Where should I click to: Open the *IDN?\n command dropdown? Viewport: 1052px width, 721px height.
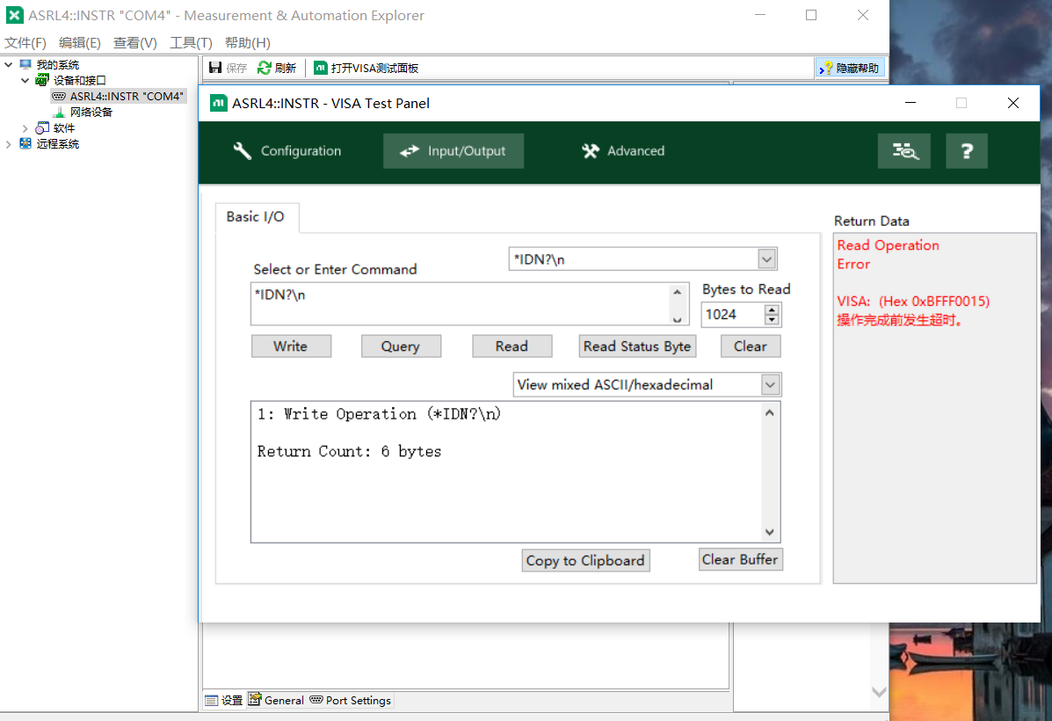(x=767, y=259)
